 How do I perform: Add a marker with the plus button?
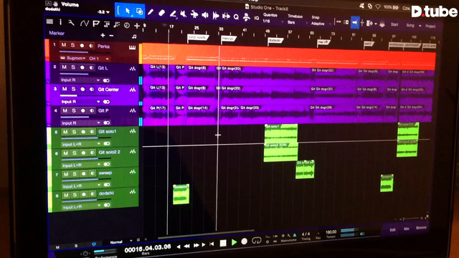point(103,35)
